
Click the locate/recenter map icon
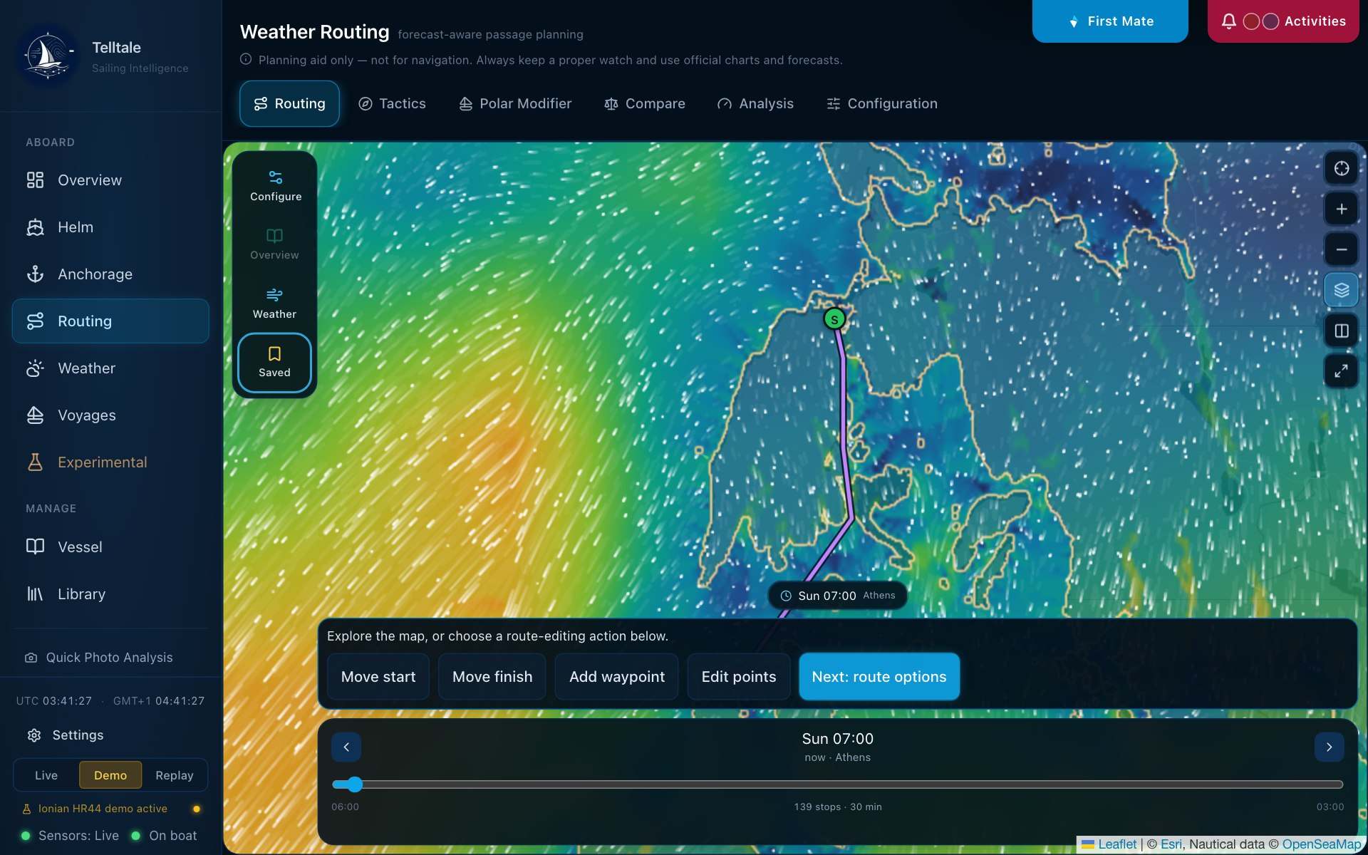(1341, 168)
